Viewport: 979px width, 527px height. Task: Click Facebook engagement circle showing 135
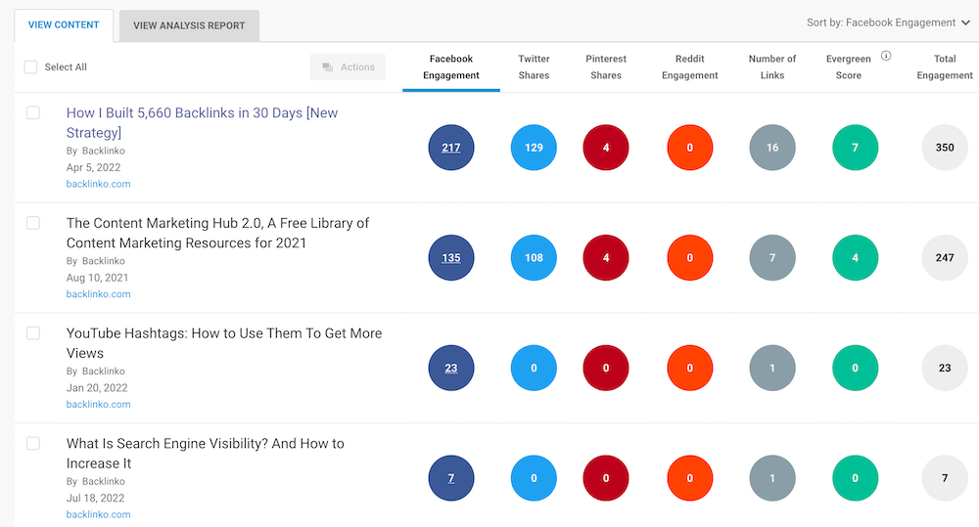451,258
